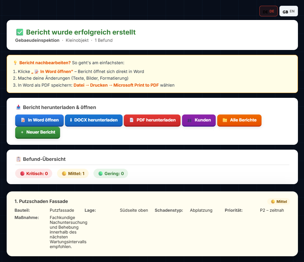This screenshot has width=304, height=262.
Task: Click the green circle icon in Gering badge
Action: coord(100,174)
